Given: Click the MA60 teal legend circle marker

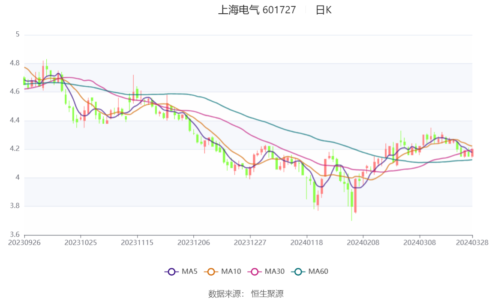Looking at the screenshot, I should click(299, 271).
